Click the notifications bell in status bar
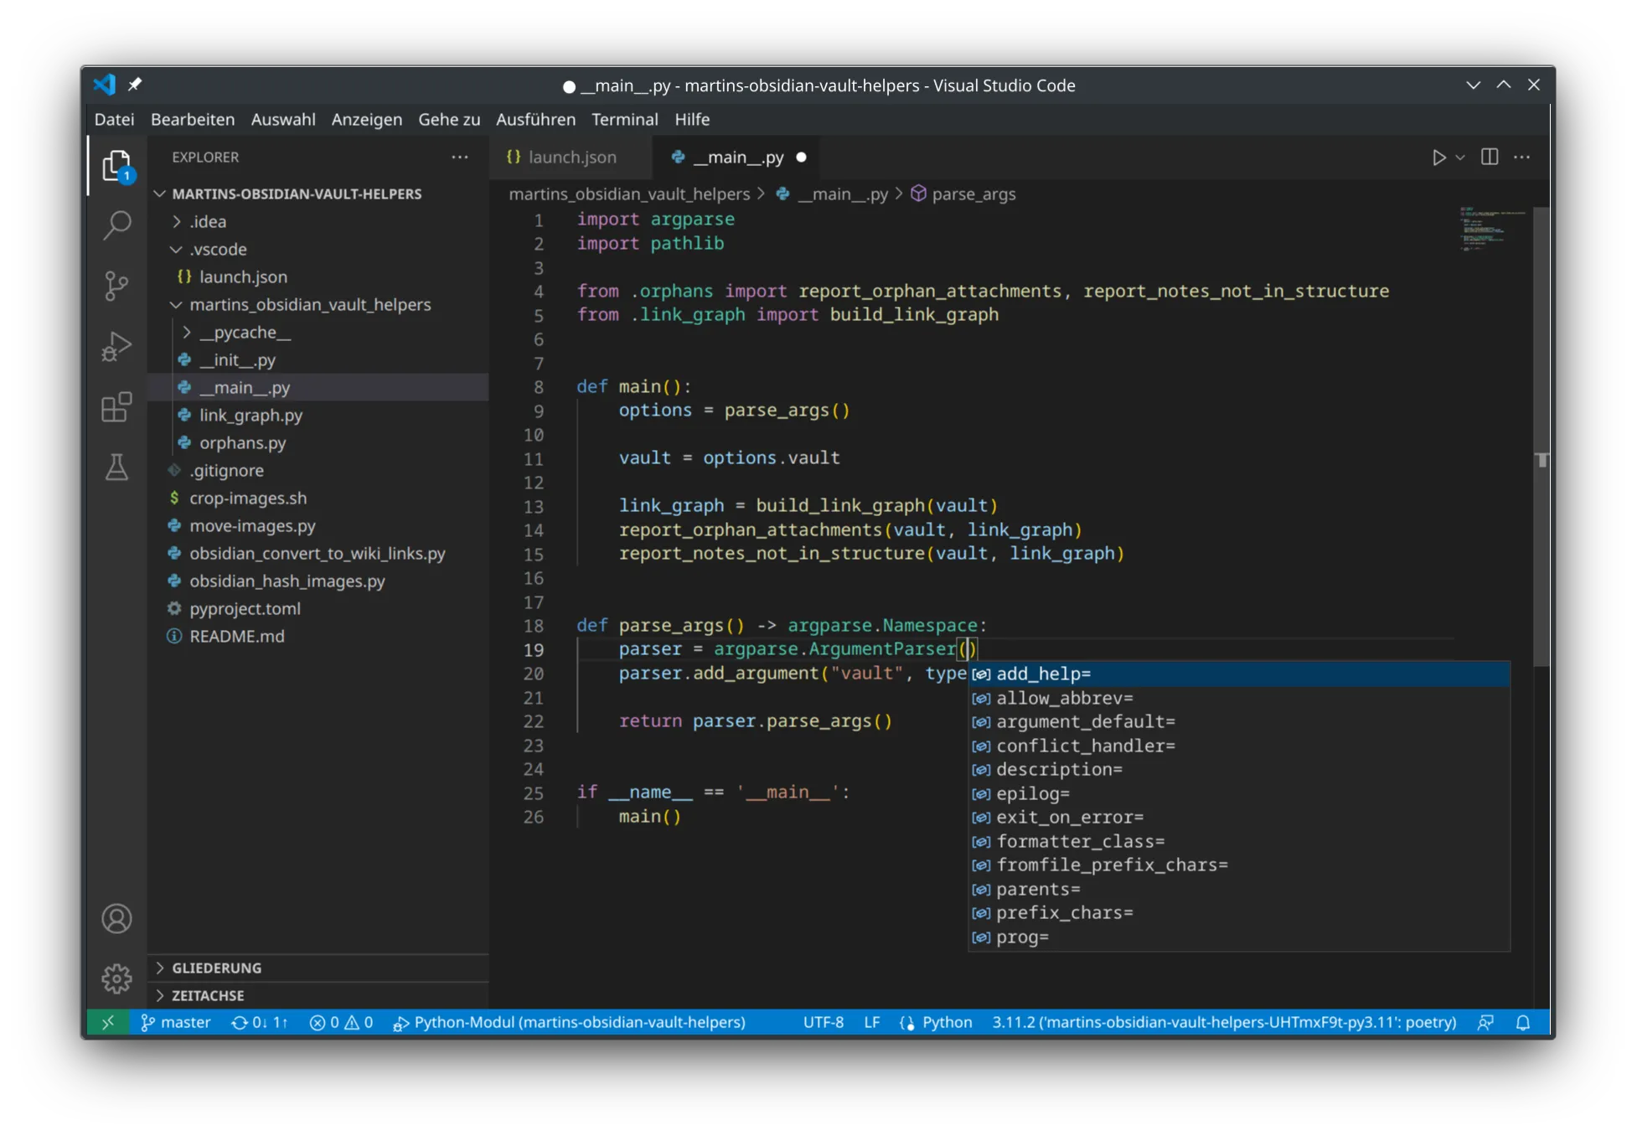 click(1523, 1023)
